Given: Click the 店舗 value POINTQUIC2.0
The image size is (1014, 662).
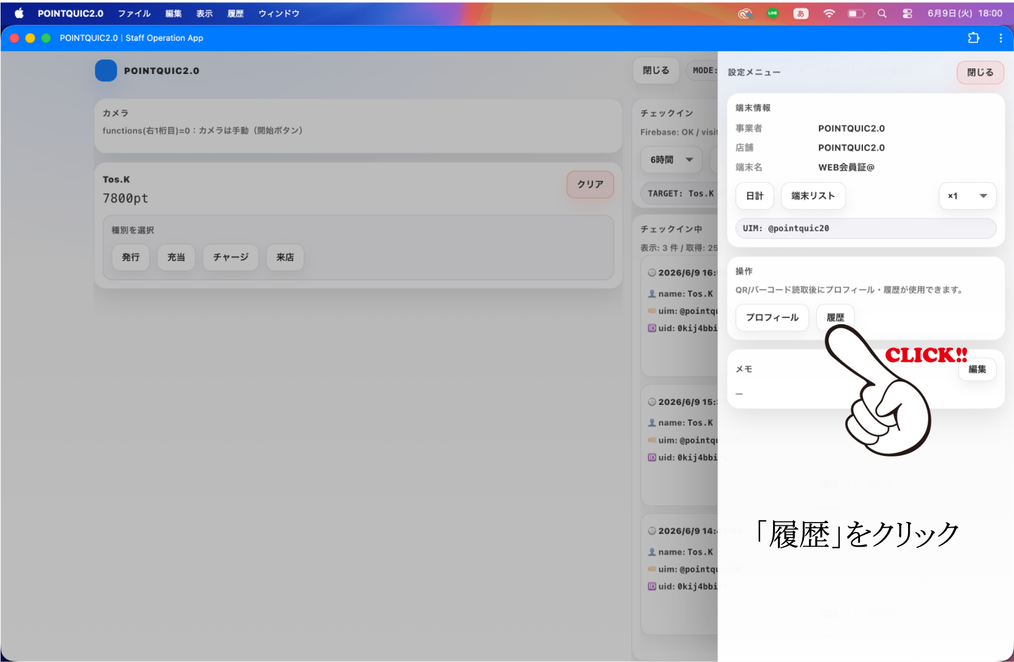Looking at the screenshot, I should point(852,148).
